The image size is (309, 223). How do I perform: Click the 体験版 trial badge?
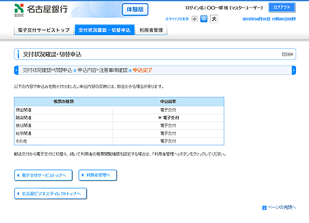tap(135, 9)
